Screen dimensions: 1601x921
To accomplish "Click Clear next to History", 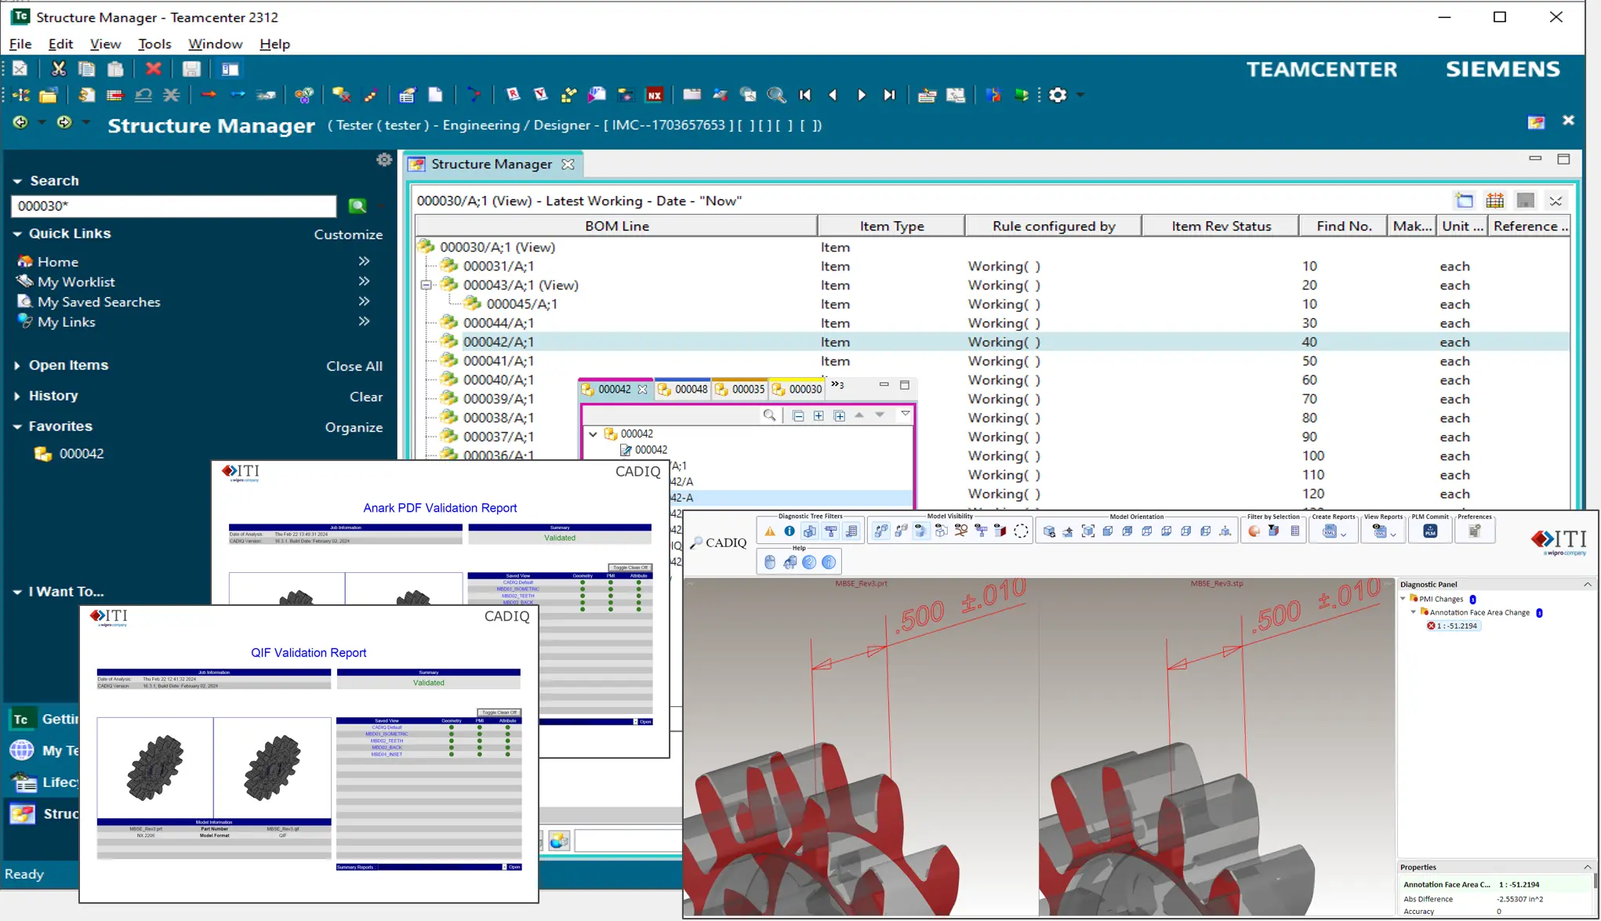I will 366,397.
